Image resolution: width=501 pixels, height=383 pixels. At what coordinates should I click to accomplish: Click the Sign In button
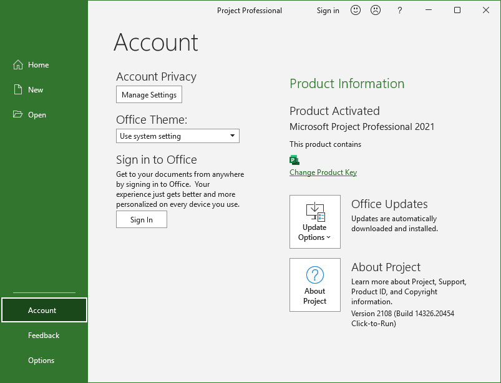(x=142, y=219)
